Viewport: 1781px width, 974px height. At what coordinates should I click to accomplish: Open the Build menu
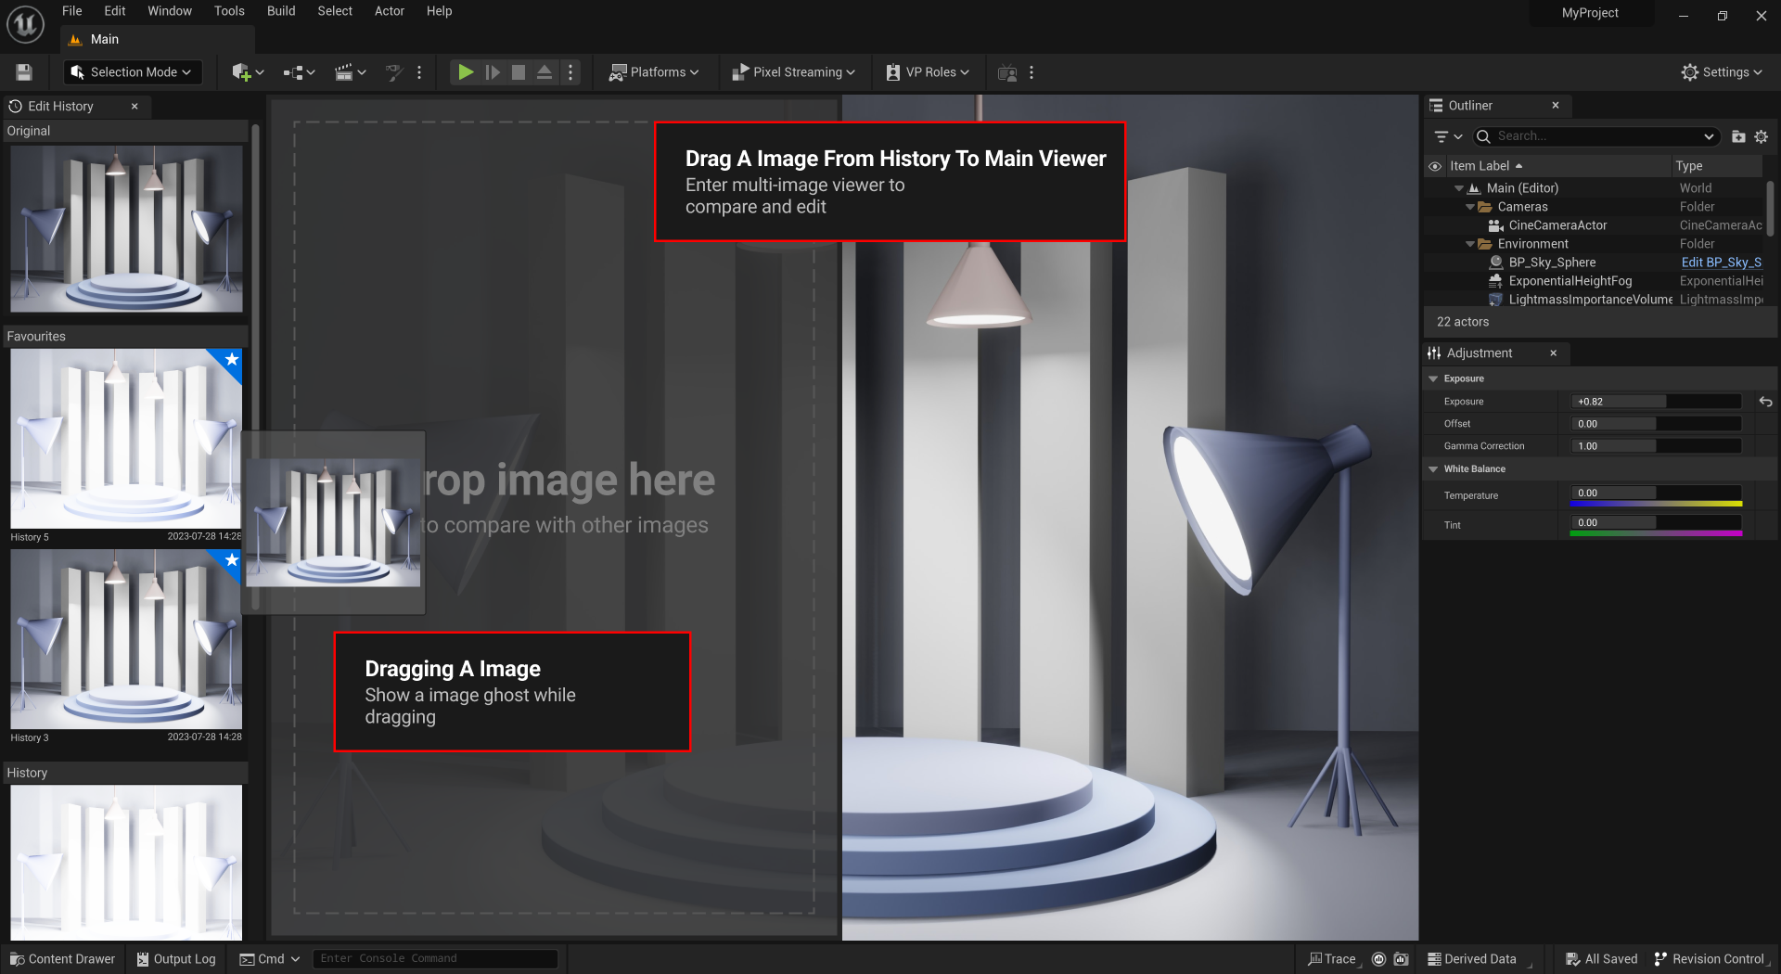click(x=281, y=11)
